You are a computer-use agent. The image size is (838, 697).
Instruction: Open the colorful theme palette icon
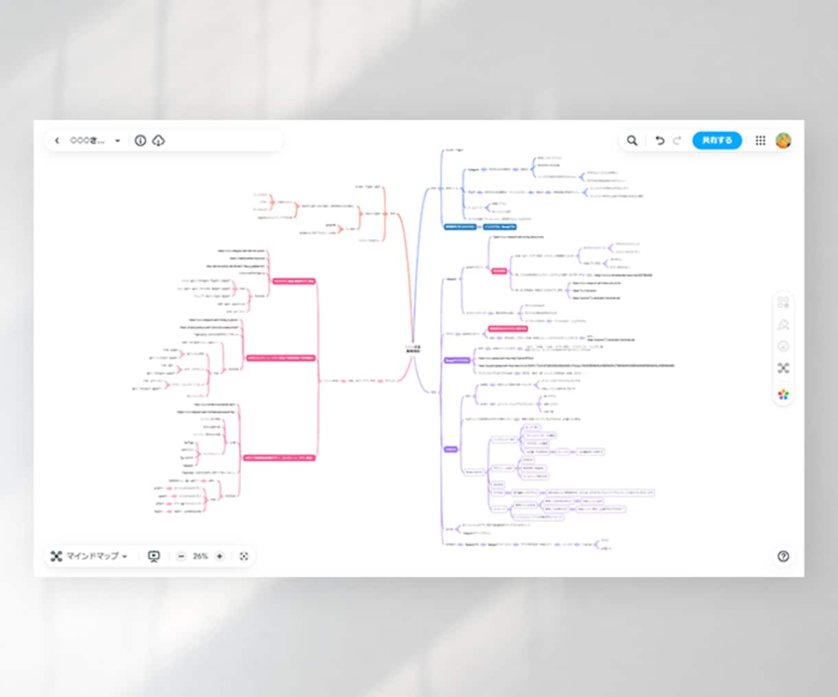click(783, 395)
